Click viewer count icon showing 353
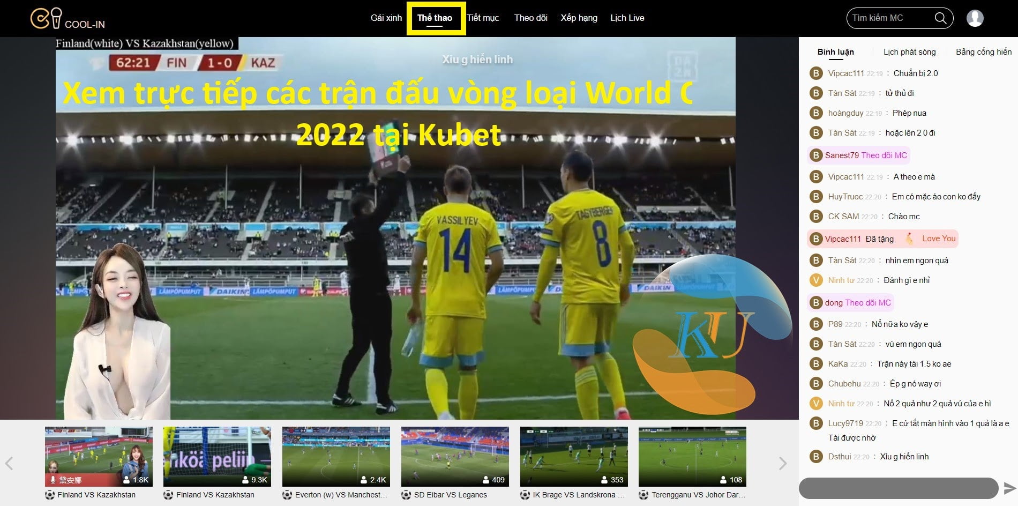This screenshot has height=506, width=1018. point(605,480)
